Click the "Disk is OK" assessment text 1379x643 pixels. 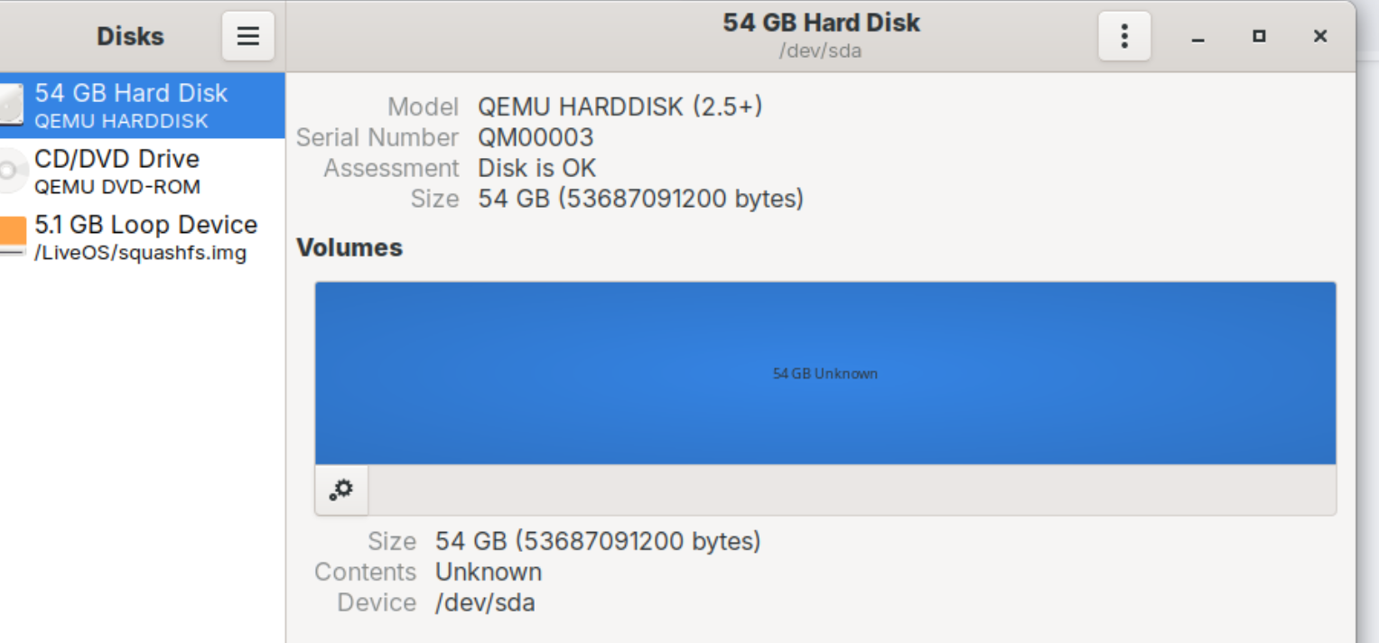tap(536, 168)
